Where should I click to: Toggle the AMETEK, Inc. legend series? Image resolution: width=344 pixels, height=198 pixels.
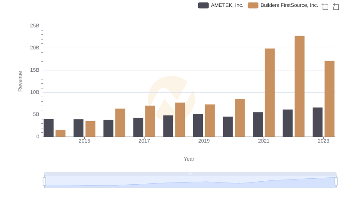coord(221,5)
